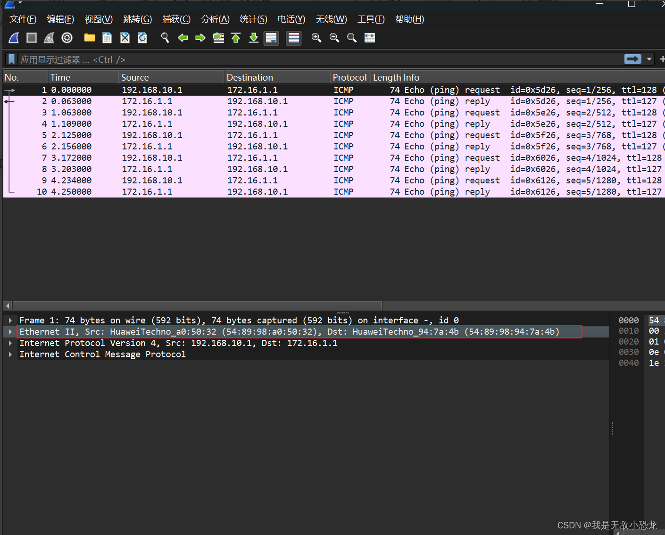Click the display filter bookmark icon
Viewport: 665px width, 535px height.
coord(12,59)
